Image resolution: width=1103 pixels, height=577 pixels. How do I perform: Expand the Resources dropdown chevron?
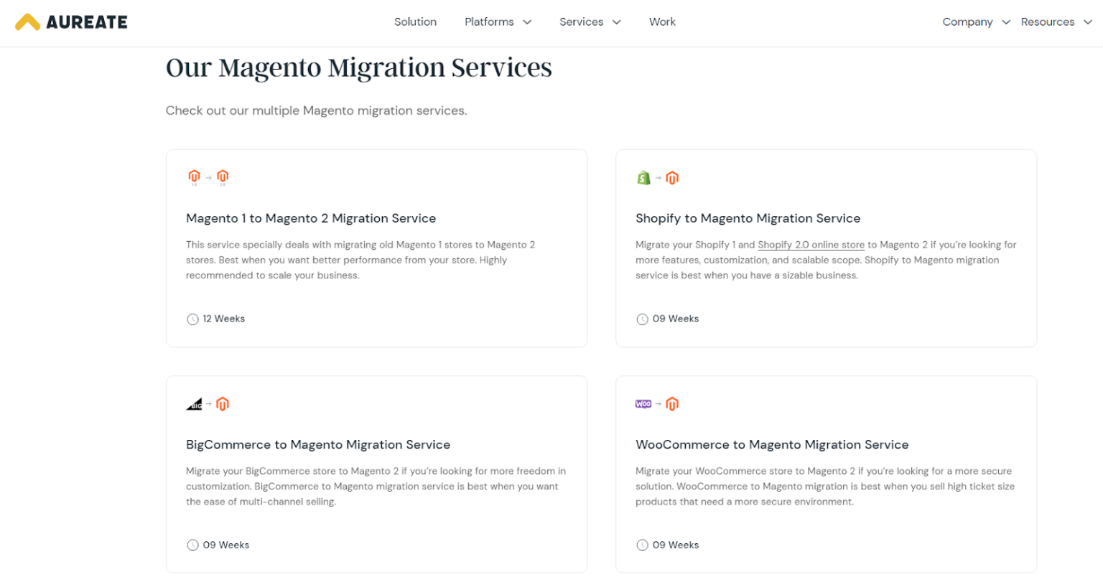coord(1088,22)
